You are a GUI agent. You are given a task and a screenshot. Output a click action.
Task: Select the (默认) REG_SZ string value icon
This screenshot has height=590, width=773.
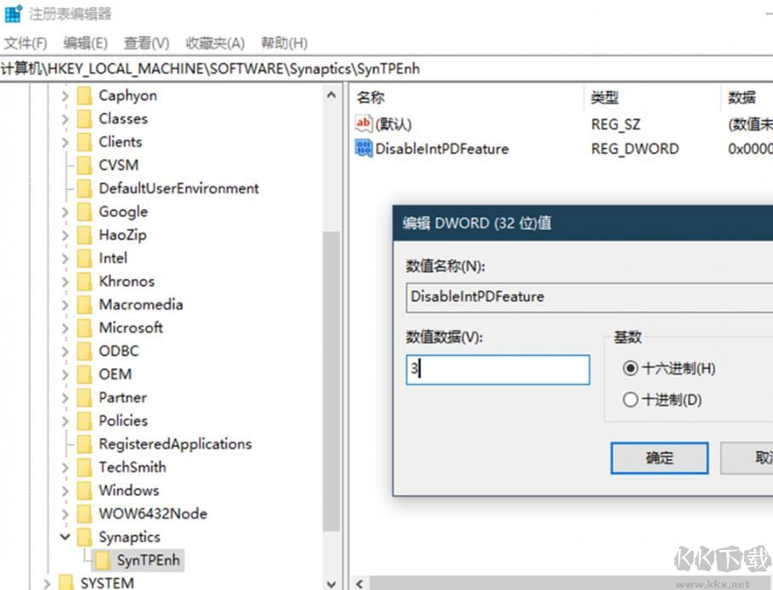363,124
